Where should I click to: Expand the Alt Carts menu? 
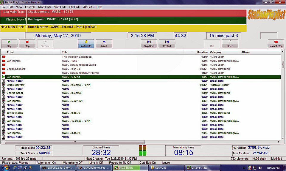point(88,7)
